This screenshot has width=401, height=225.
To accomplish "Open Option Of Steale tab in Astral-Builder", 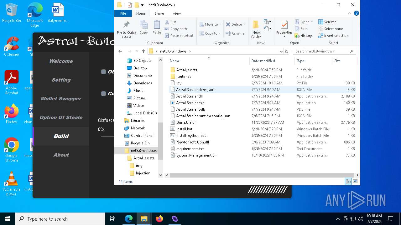I will click(61, 117).
